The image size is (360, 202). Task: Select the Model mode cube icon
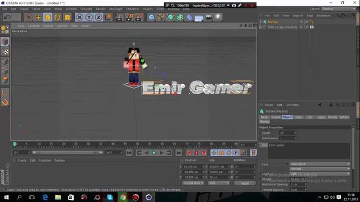[5, 42]
